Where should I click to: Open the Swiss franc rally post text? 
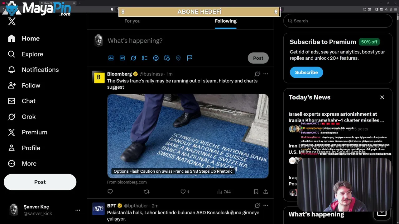[182, 84]
